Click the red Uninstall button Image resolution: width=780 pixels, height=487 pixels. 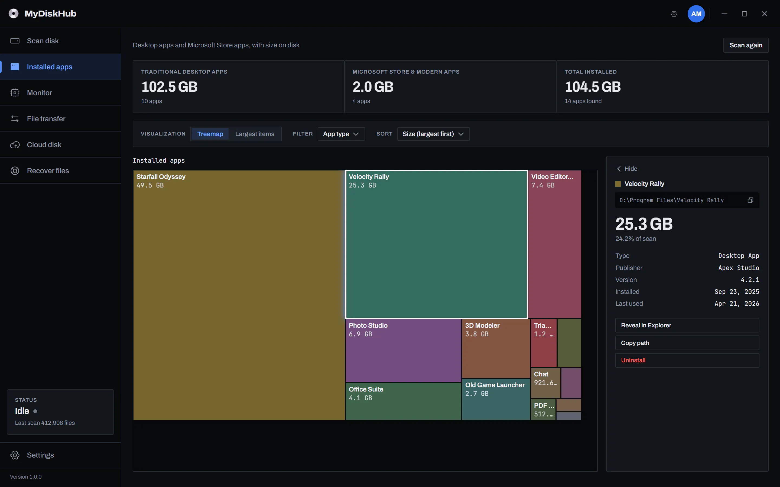point(687,360)
